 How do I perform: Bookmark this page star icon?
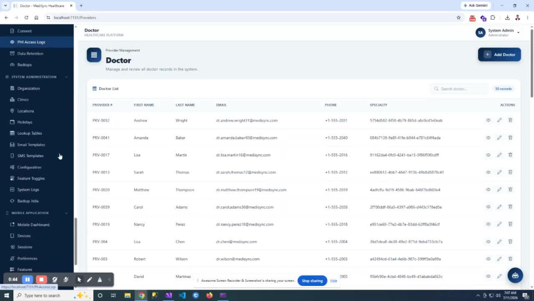[458, 18]
